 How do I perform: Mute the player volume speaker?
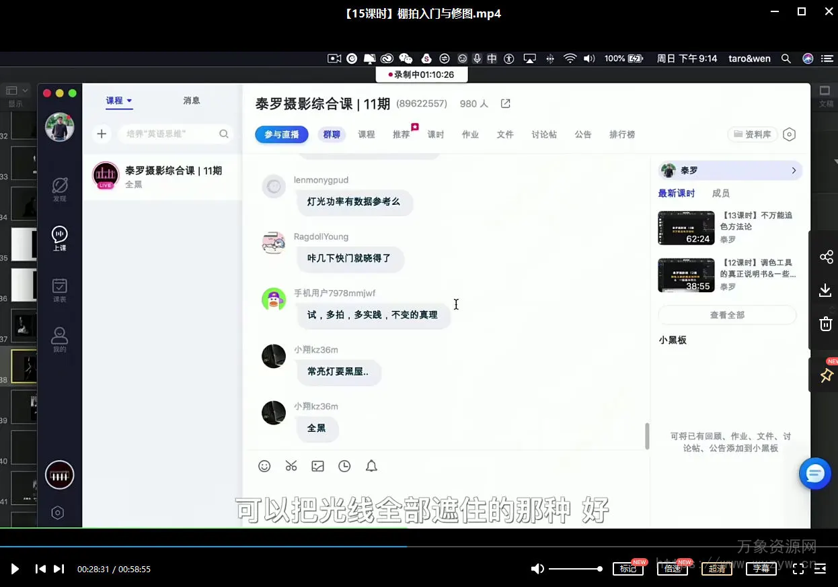click(537, 569)
